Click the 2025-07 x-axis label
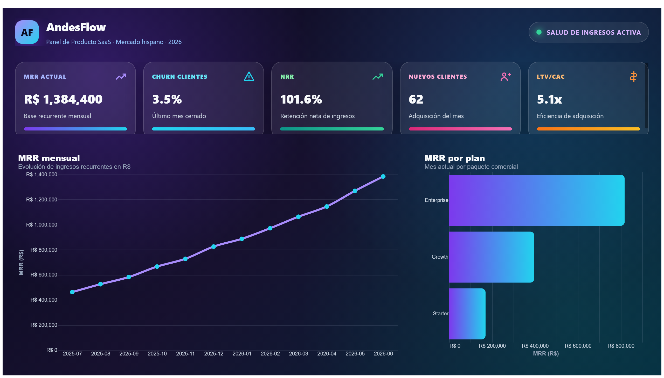The width and height of the screenshot is (664, 378). point(72,354)
